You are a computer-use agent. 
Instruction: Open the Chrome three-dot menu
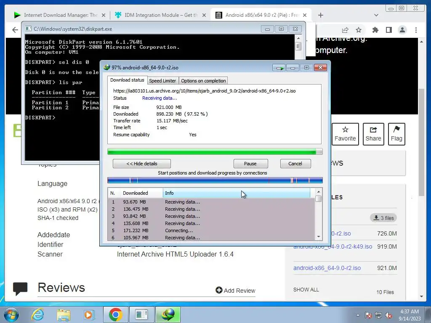point(416,30)
